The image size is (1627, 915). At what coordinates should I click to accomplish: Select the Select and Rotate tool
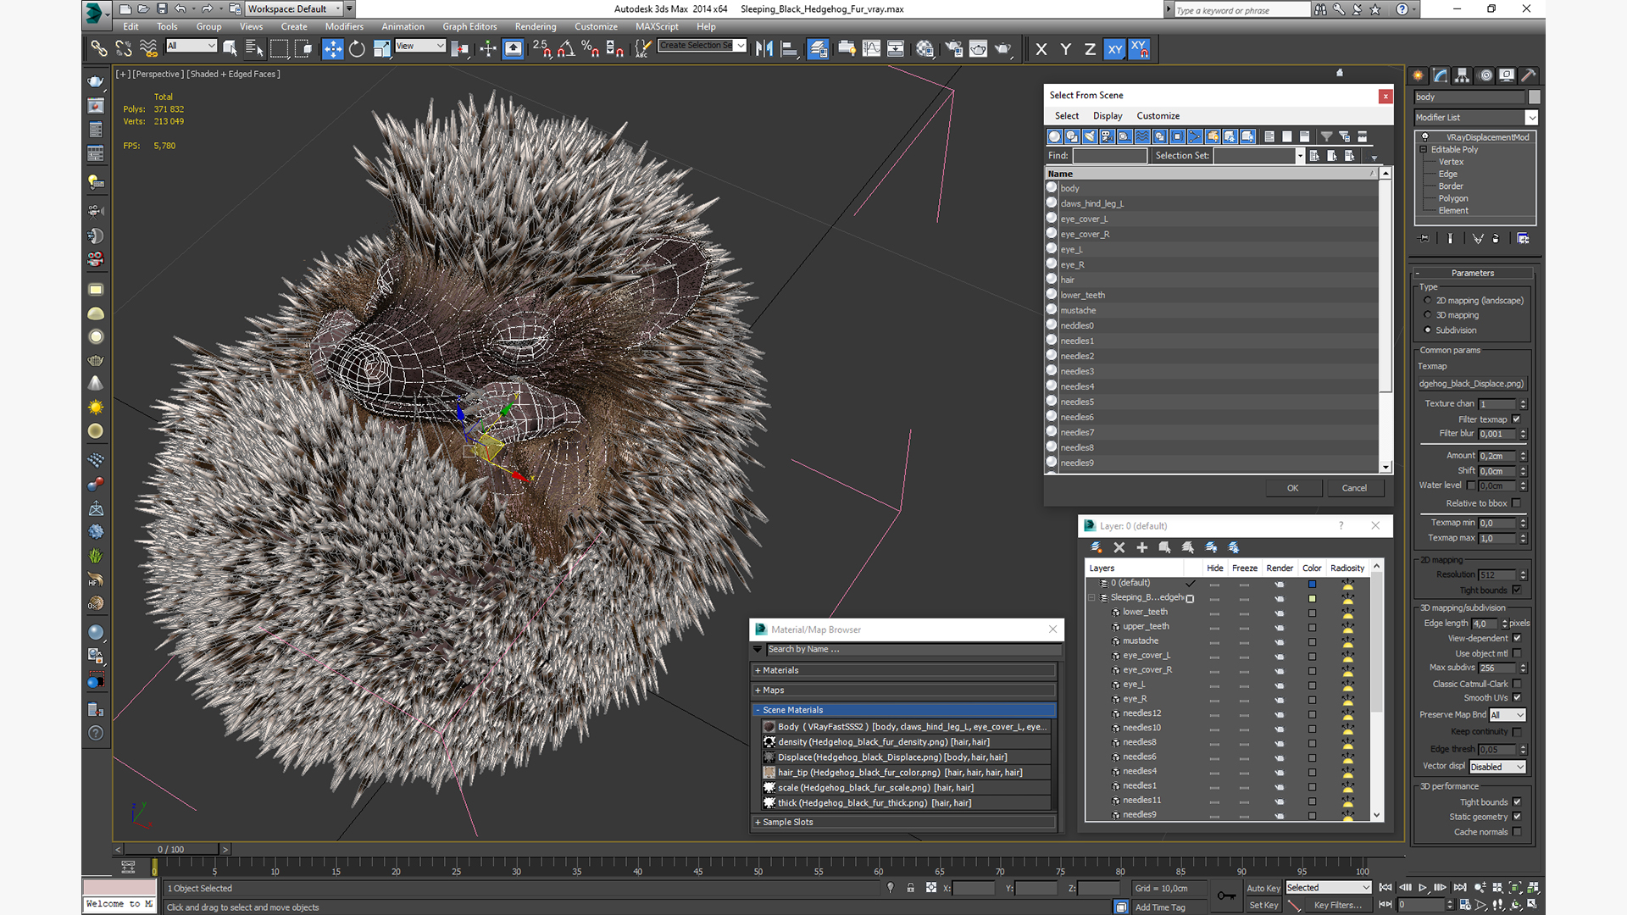coord(357,49)
